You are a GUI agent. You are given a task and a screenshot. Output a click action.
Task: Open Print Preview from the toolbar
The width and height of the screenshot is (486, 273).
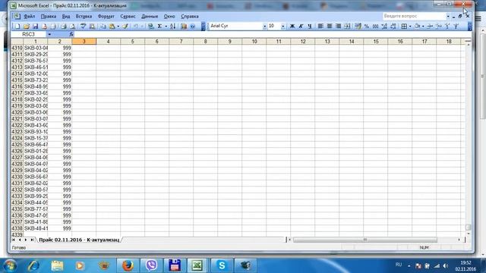[72, 27]
